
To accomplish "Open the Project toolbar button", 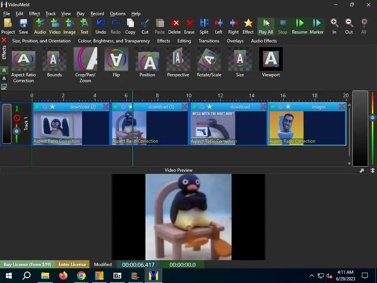I will click(x=8, y=26).
